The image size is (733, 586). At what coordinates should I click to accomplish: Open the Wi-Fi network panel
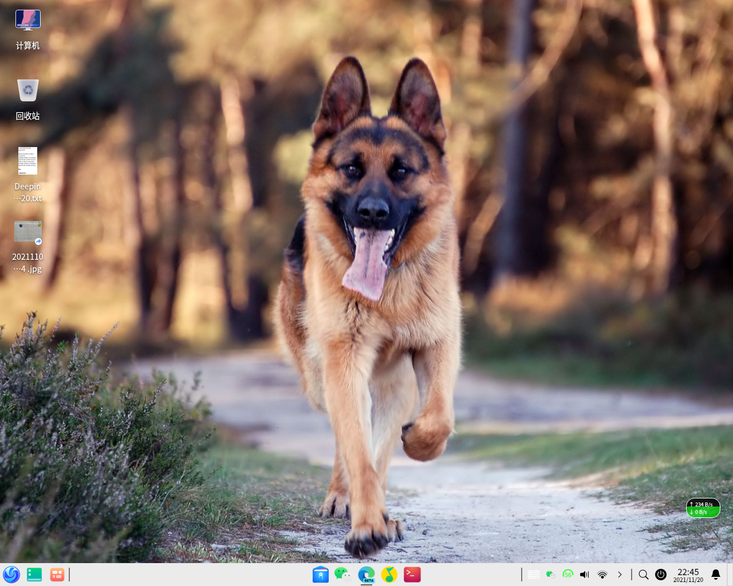click(602, 575)
